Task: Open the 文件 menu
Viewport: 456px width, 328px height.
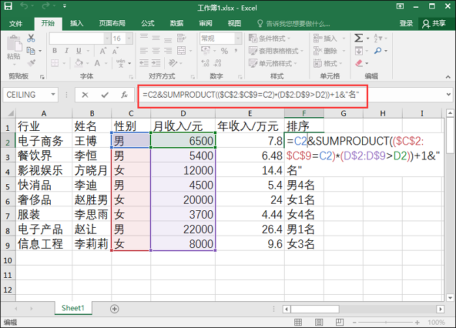Action: 16,23
